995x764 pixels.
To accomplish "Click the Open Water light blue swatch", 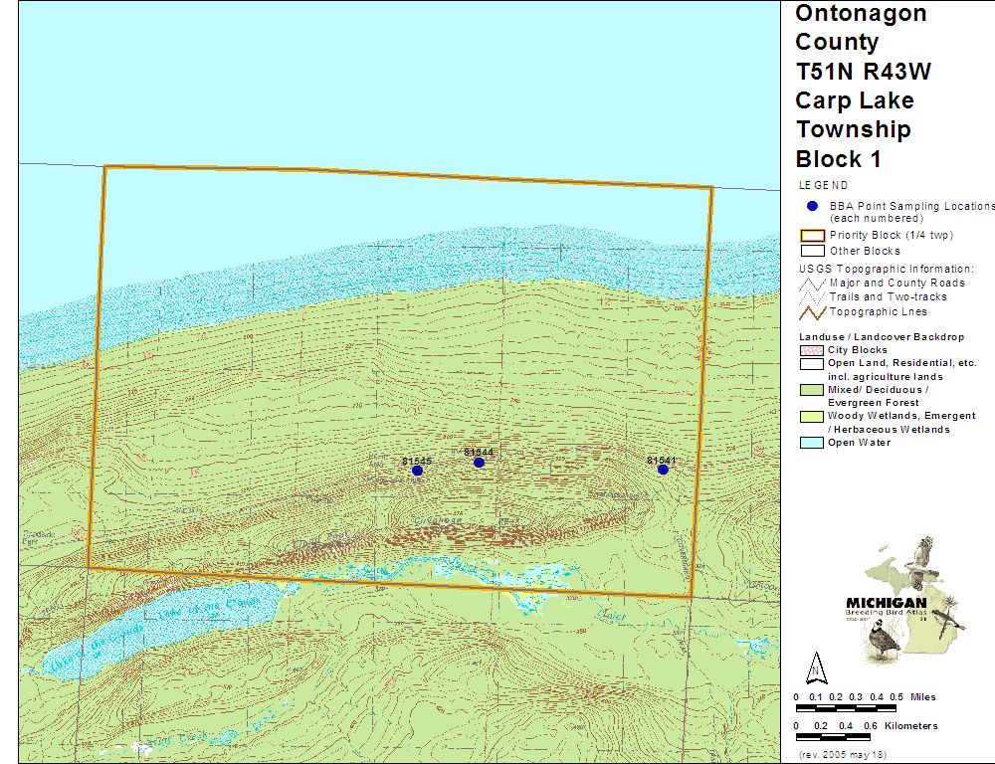I will [812, 443].
